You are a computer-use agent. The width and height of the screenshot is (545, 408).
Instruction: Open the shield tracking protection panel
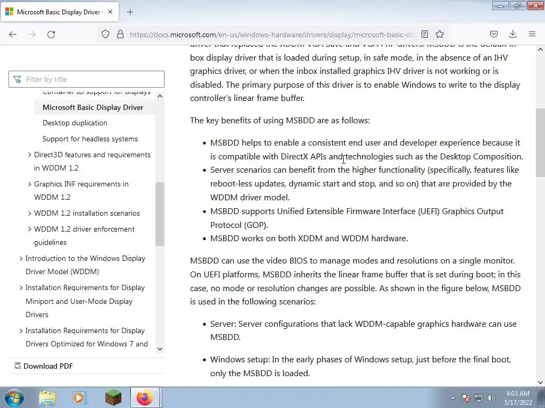click(x=105, y=34)
